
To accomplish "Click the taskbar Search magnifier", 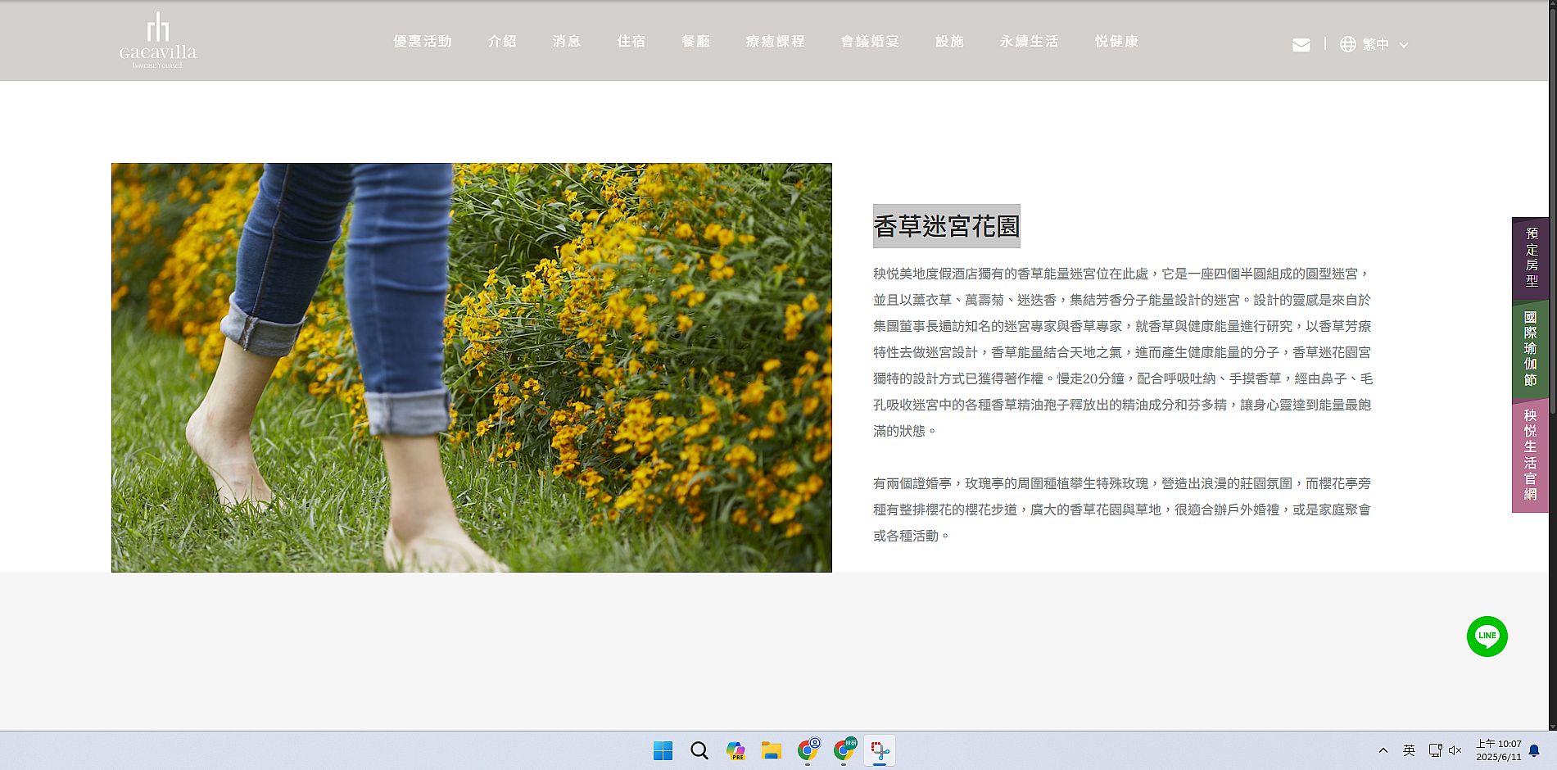I will pos(699,750).
